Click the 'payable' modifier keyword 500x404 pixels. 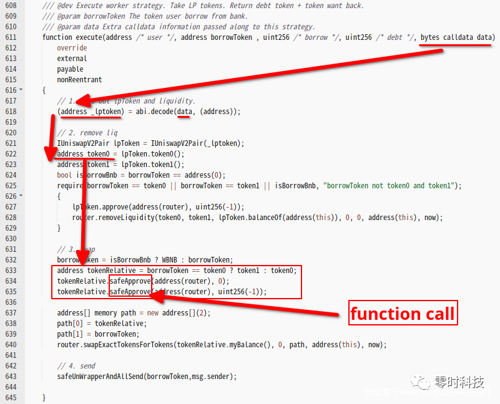tap(70, 69)
